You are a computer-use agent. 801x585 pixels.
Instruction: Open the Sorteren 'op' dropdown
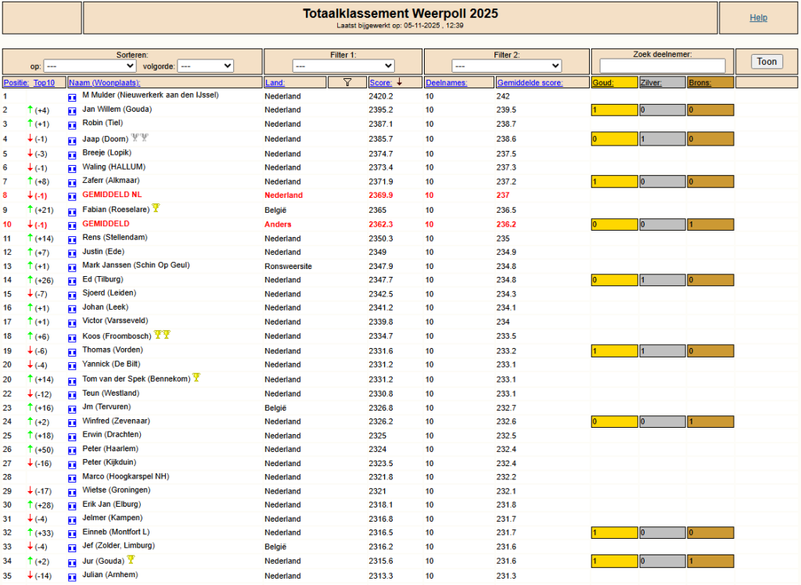89,66
